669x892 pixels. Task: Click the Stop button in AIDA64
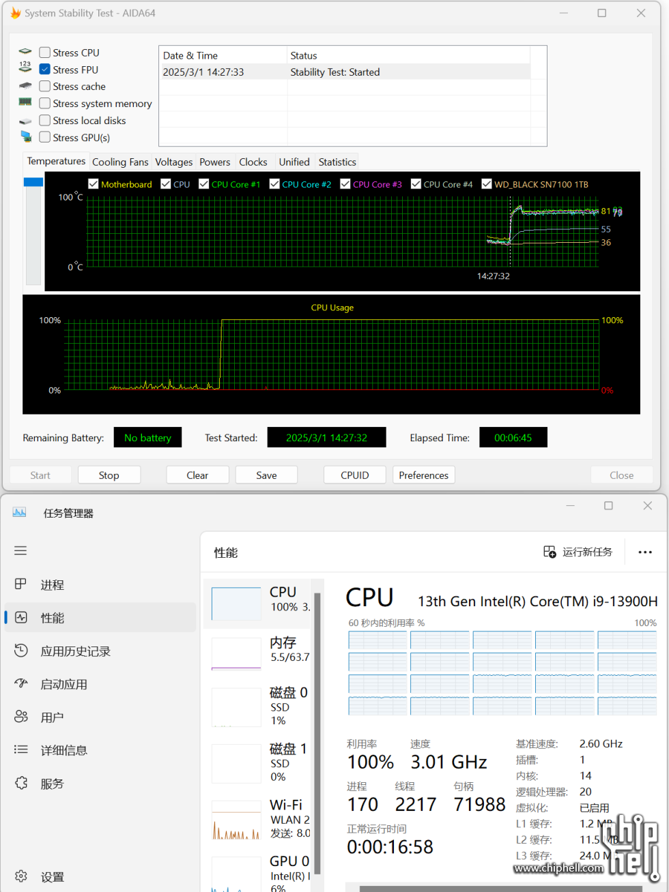109,475
